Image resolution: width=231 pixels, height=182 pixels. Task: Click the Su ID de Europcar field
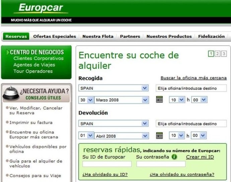tap(107, 164)
